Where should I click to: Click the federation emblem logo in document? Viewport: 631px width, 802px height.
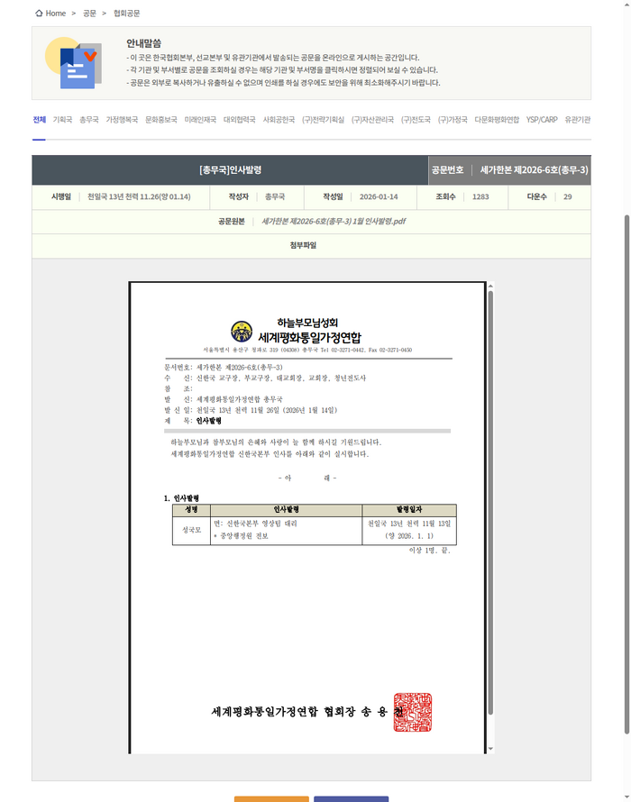pos(242,332)
